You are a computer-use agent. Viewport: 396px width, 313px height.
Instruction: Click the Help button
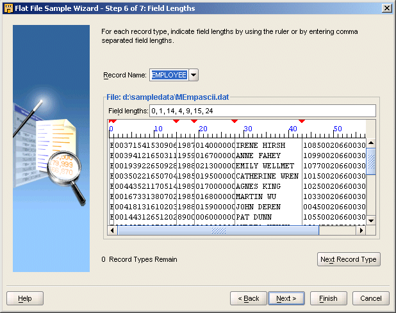25,298
